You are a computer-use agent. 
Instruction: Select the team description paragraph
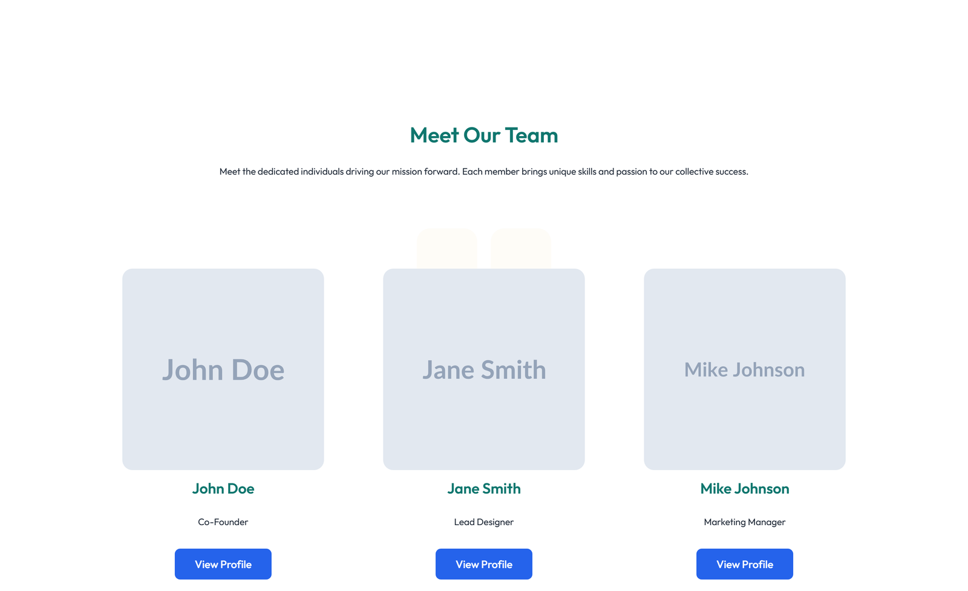(484, 172)
